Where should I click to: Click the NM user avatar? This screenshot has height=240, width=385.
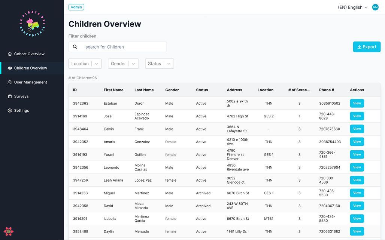pyautogui.click(x=375, y=7)
